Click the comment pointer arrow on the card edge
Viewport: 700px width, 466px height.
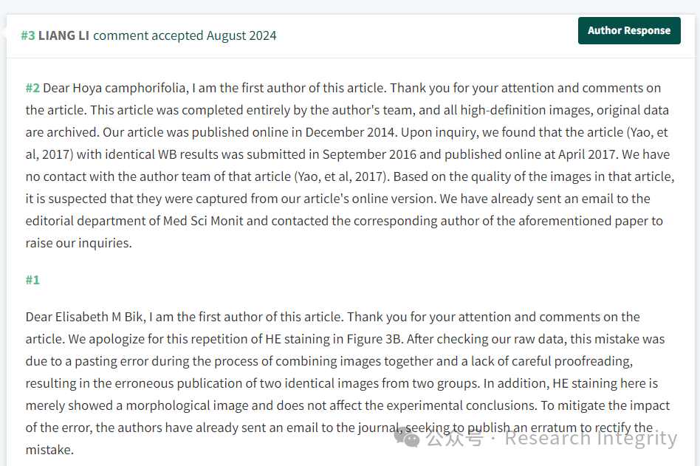click(x=4, y=32)
